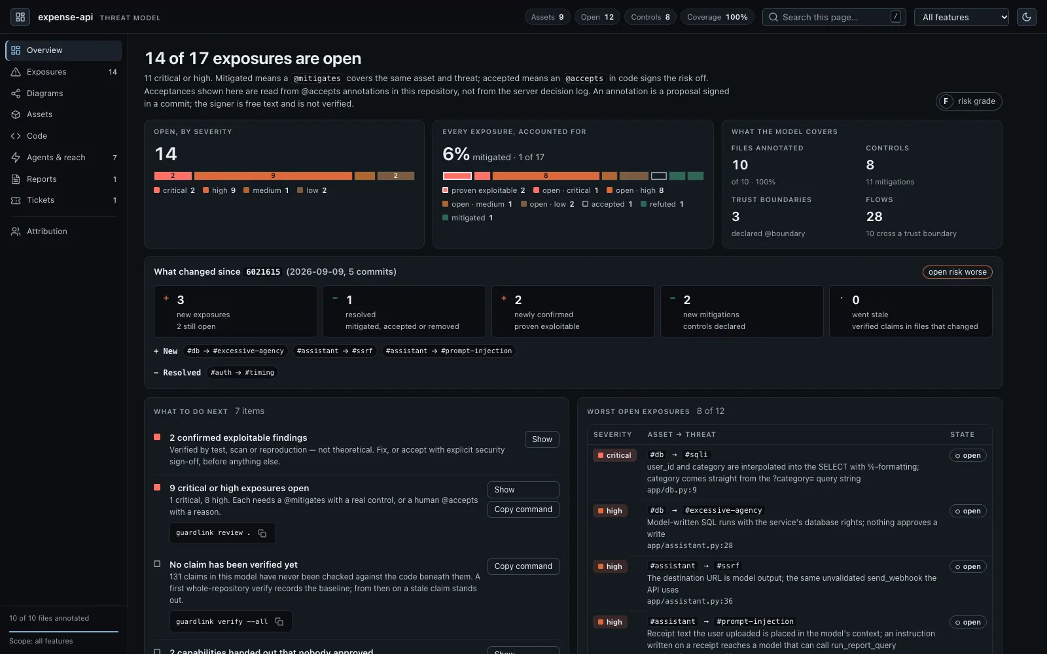The width and height of the screenshot is (1047, 654).
Task: Open Agents & reach page
Action: tap(63, 158)
